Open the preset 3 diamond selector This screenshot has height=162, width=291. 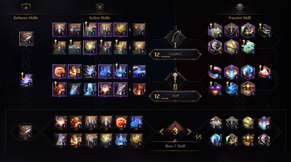[x=175, y=132]
